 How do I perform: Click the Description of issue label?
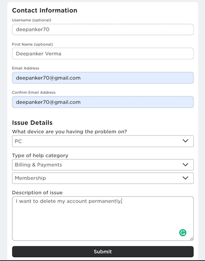click(x=37, y=193)
